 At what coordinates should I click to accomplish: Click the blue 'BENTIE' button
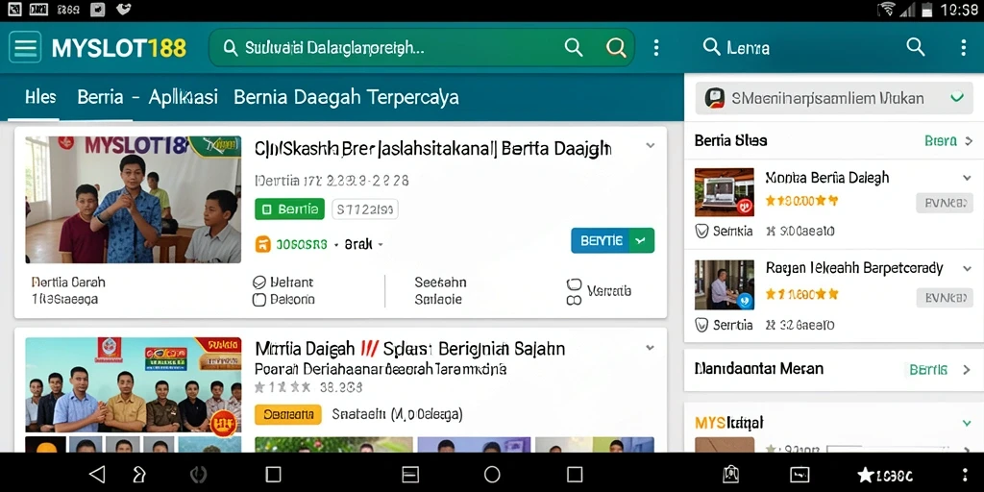point(600,240)
